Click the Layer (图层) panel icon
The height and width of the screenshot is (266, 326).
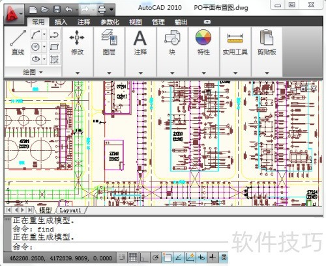[109, 42]
